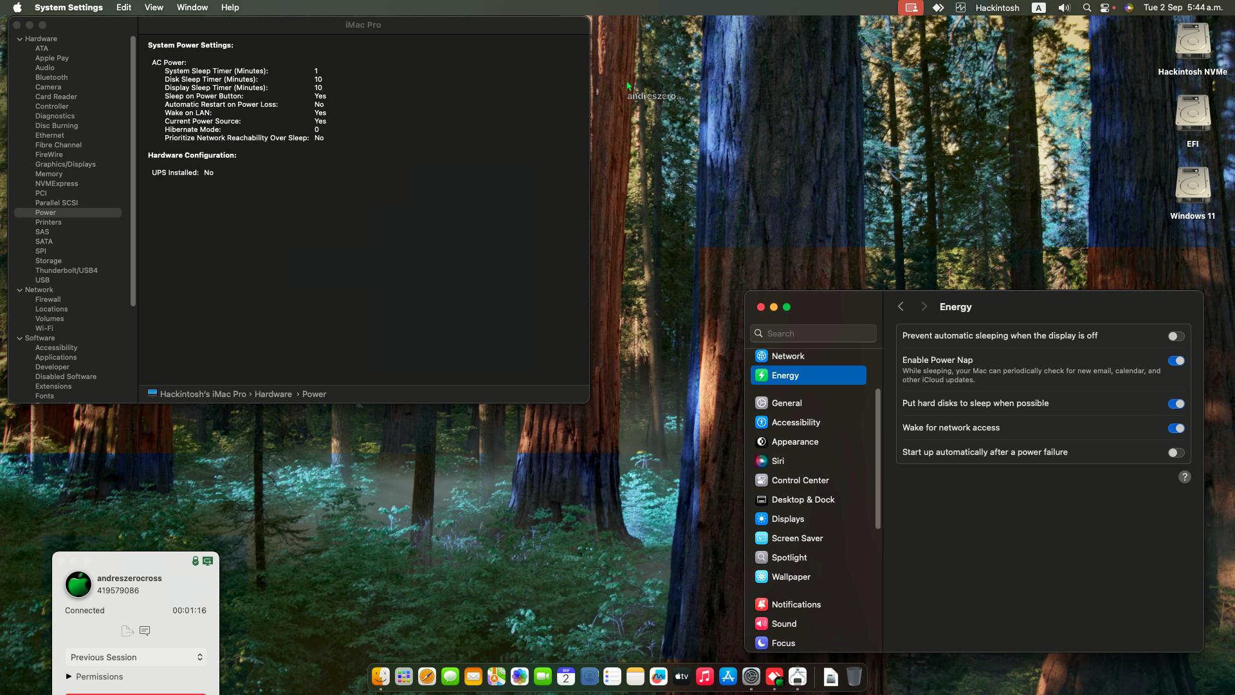Click the help question mark button
The height and width of the screenshot is (695, 1235).
point(1184,477)
